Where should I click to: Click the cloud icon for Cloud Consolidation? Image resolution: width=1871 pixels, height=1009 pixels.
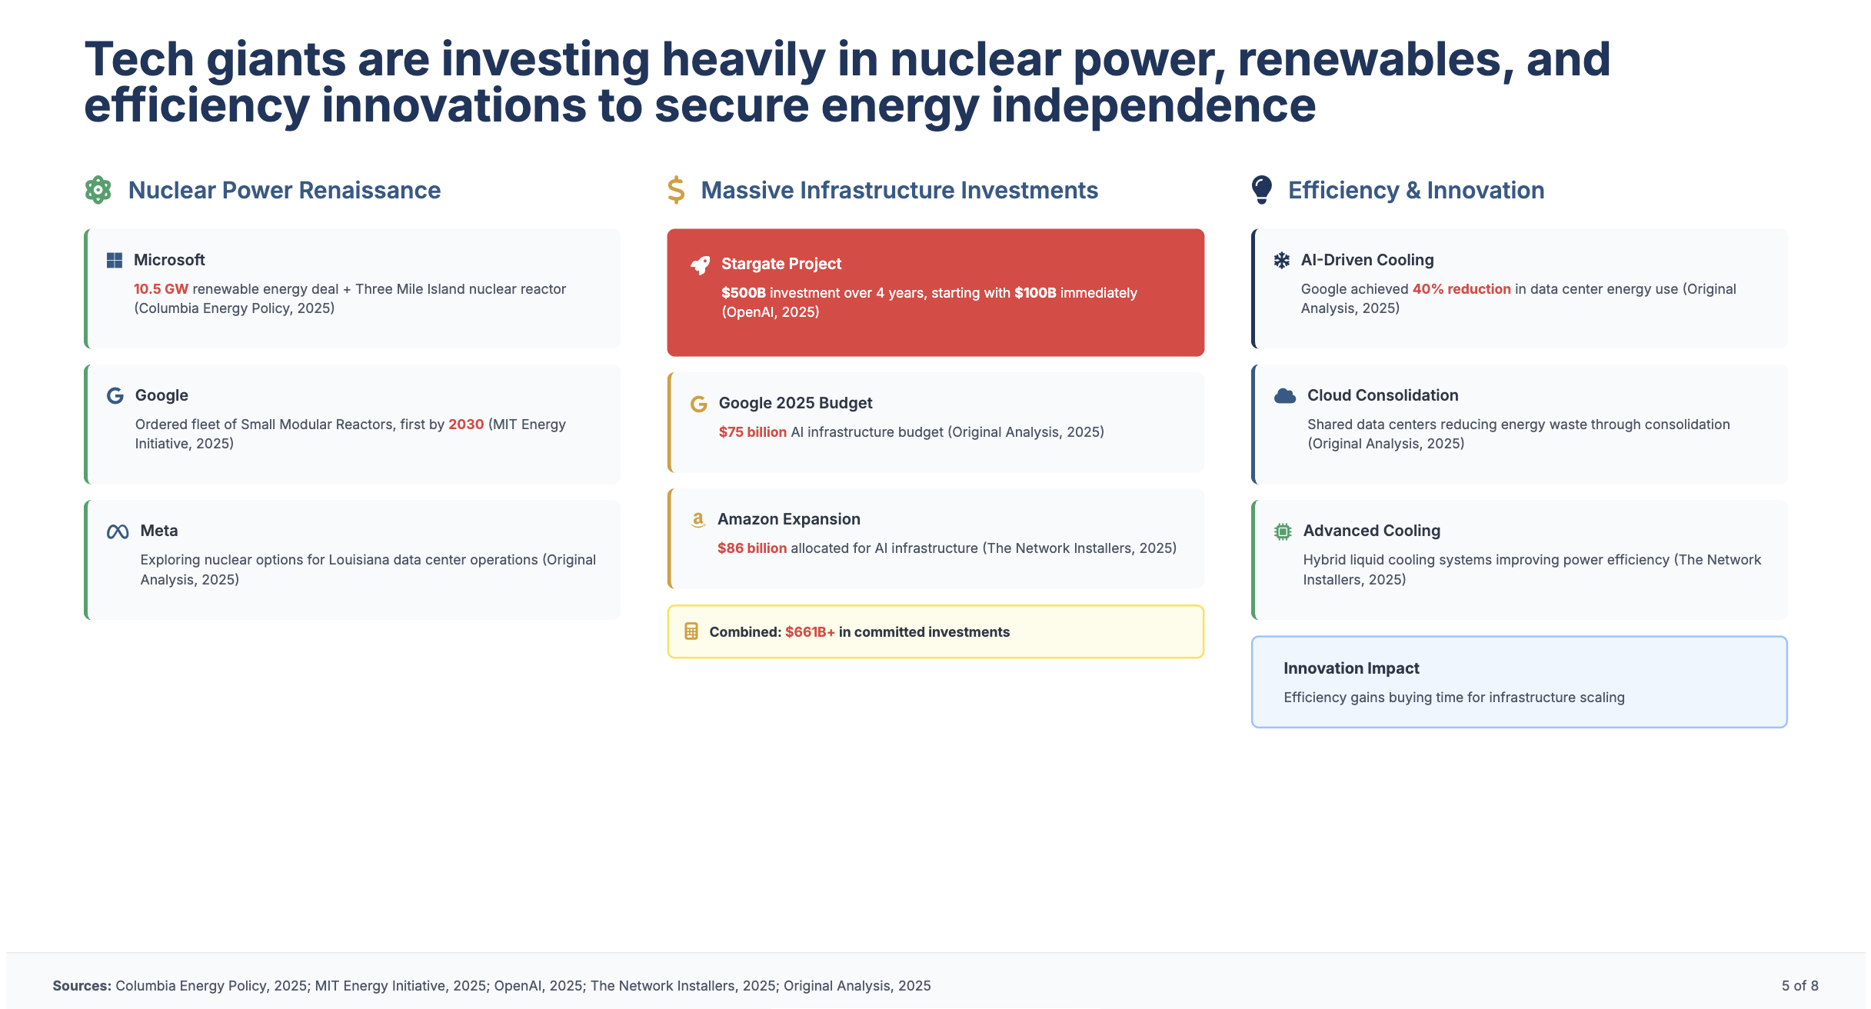click(1285, 395)
